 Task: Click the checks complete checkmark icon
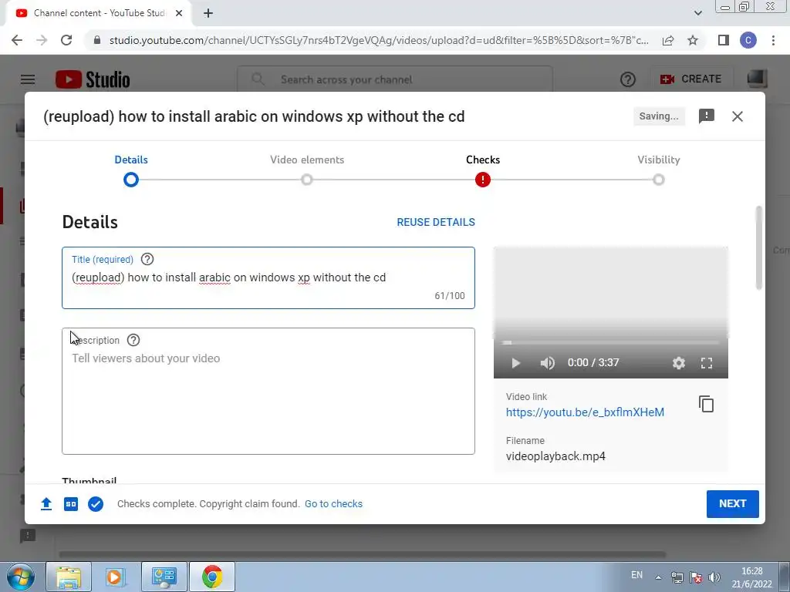[x=96, y=504]
